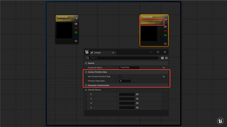Reset Use Custom Primitive Data to default
This screenshot has height=127, width=227.
click(x=163, y=77)
